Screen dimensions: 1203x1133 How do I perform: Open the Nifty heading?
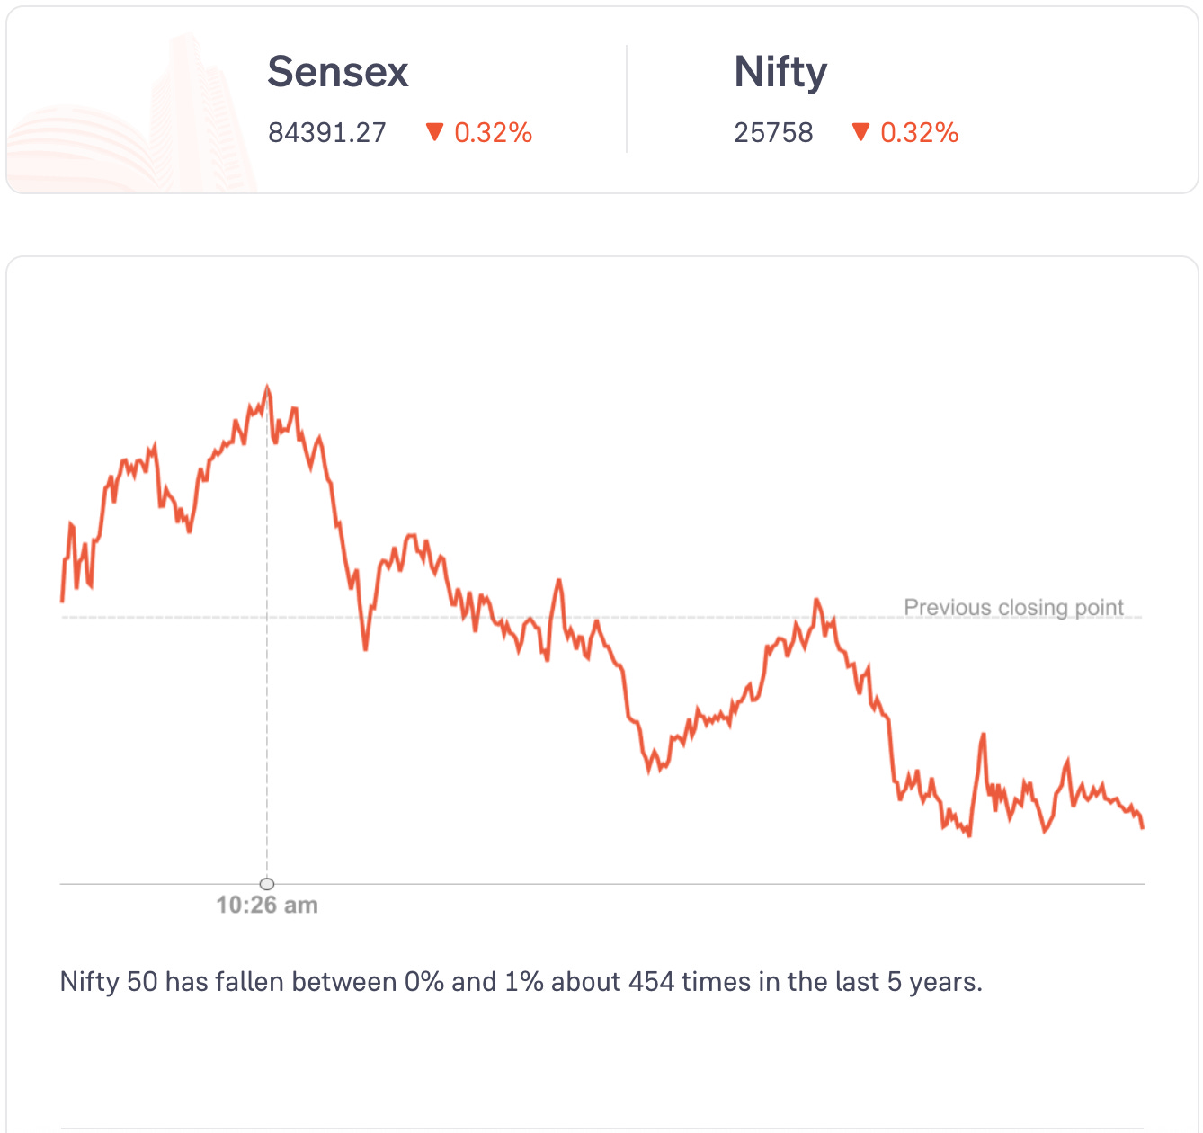[780, 72]
